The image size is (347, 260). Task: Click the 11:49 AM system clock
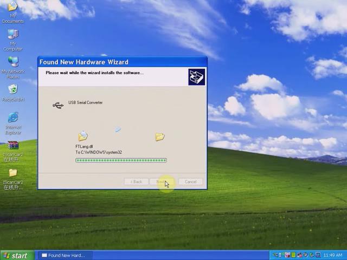pos(333,255)
